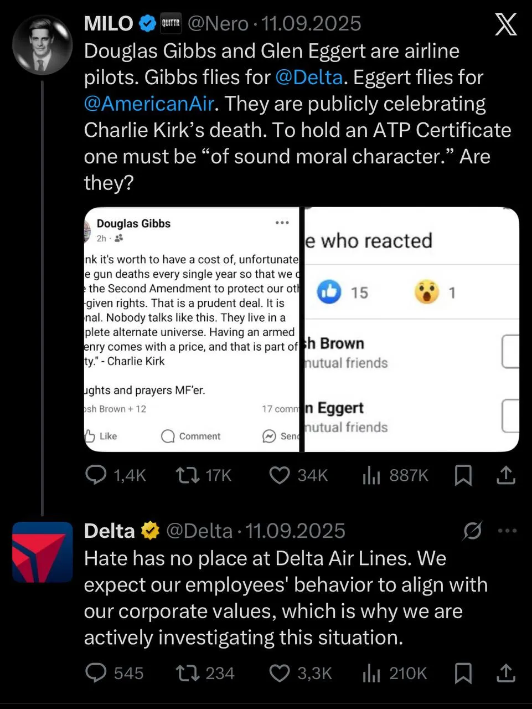The height and width of the screenshot is (709, 532).
Task: Open the Douglas Gibbs Facebook post image
Action: coord(192,330)
